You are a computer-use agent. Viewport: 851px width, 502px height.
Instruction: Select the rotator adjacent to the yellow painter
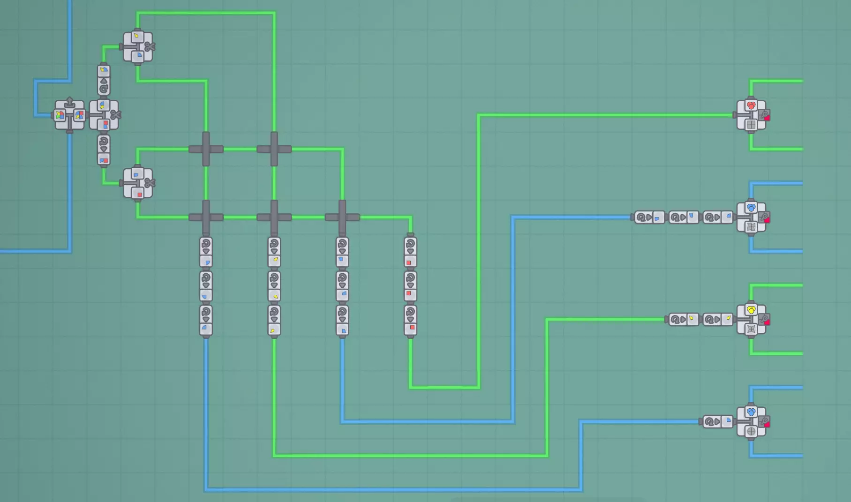point(717,319)
